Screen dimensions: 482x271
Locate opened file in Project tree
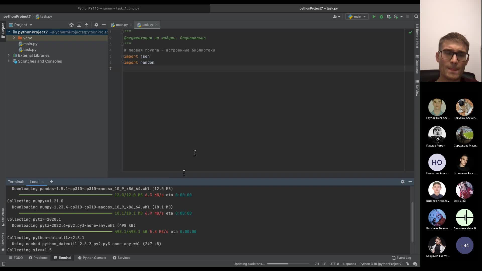point(72,25)
